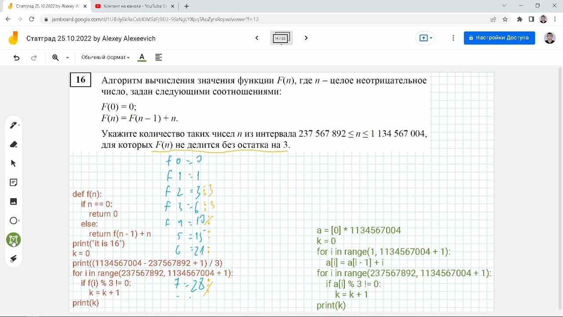Go to the previous frame
563x317 pixels.
tap(257, 38)
